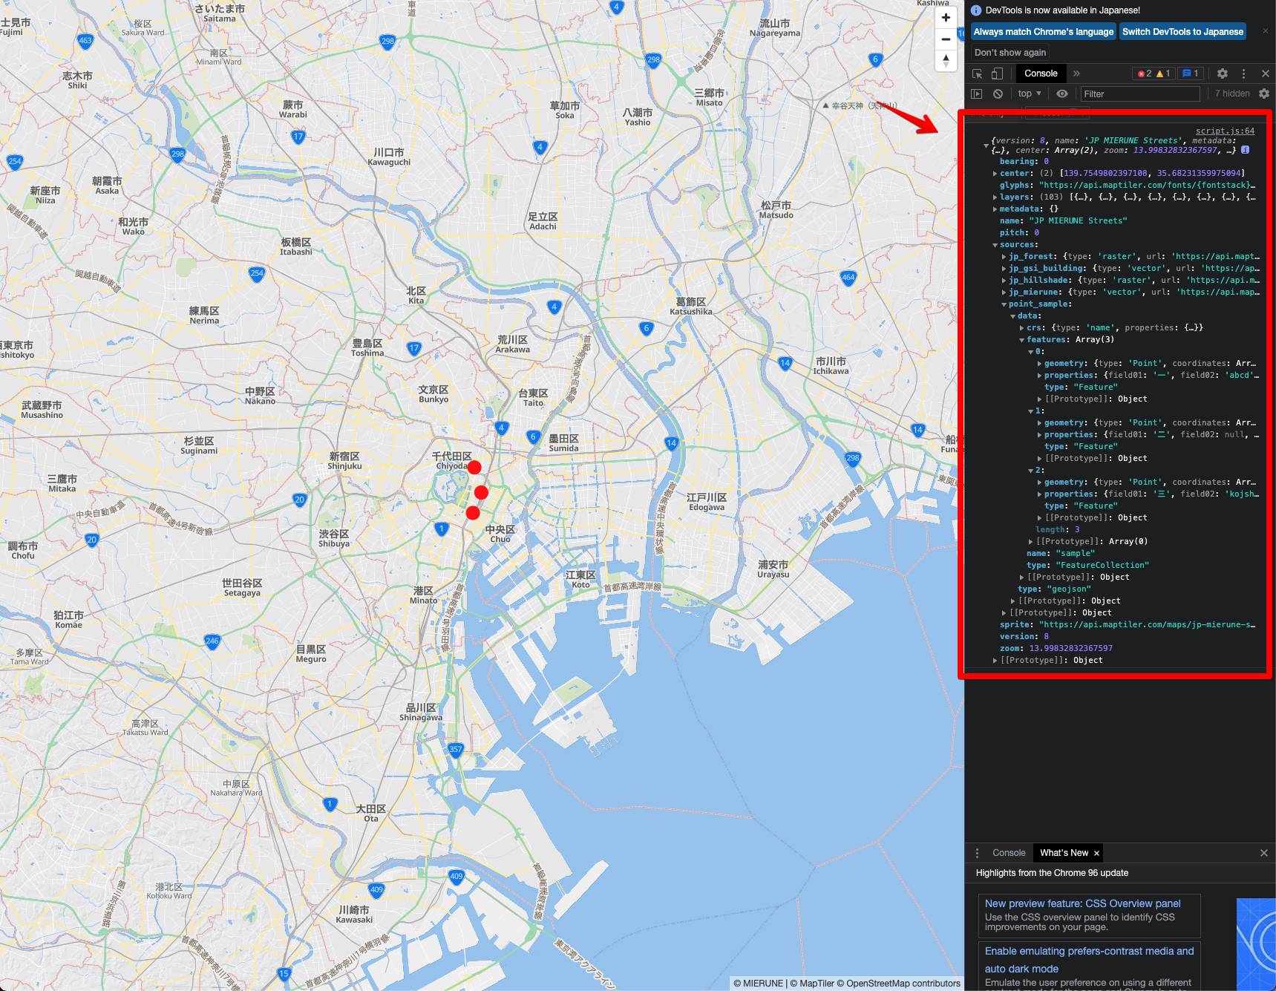Close the What's New tab
Image resolution: width=1276 pixels, height=991 pixels.
coord(1096,853)
